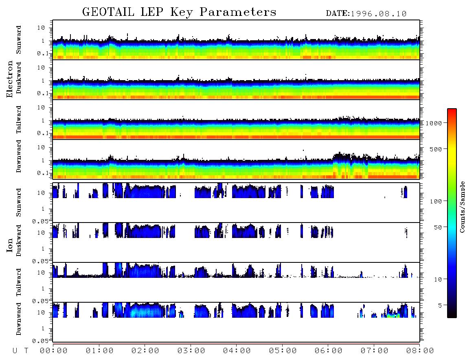
Task: Click the DATE:1996.08.10 label
Action: point(366,14)
